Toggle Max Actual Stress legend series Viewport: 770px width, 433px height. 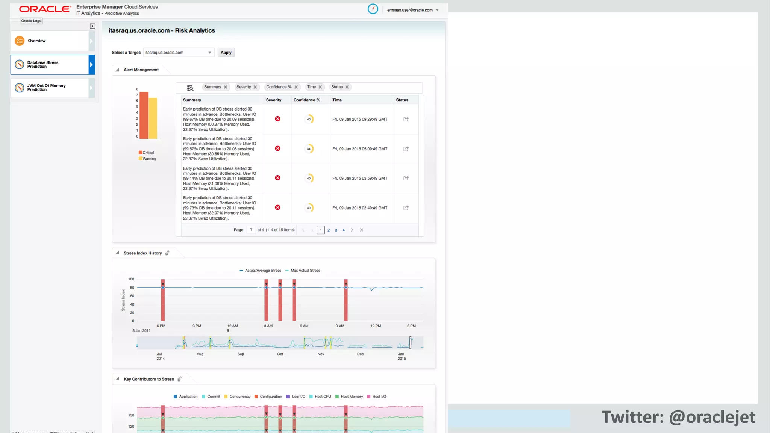pyautogui.click(x=303, y=271)
